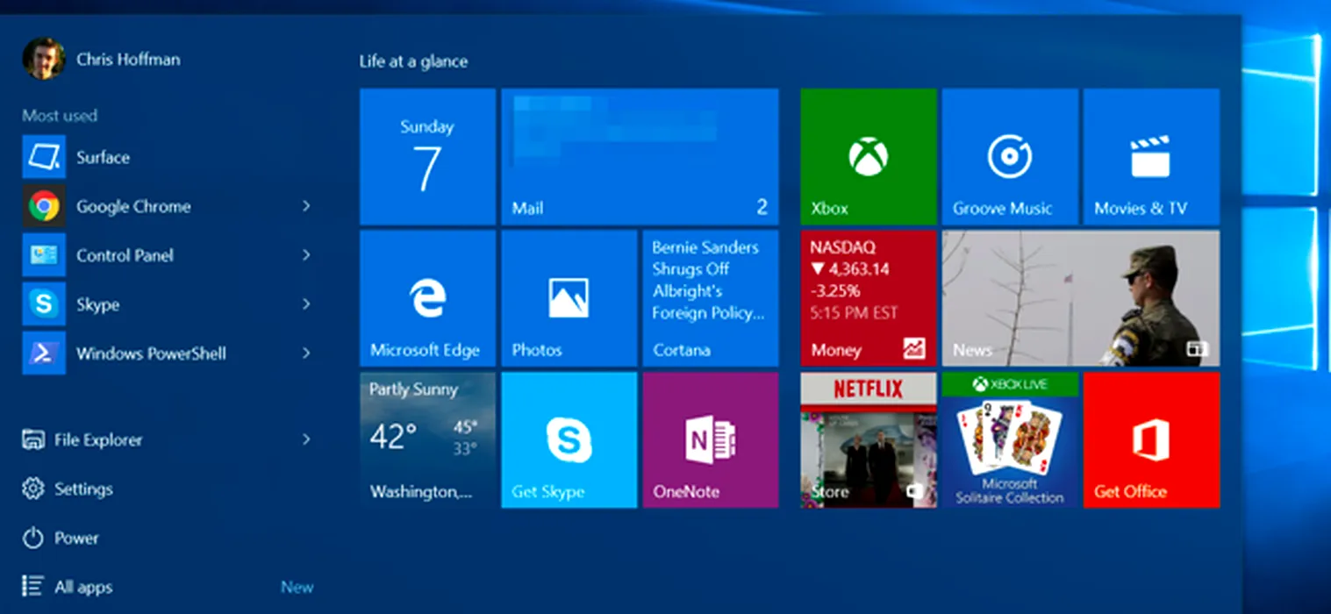Screen dimensions: 1331x614
Task: Click the Get Skype tile
Action: tap(569, 439)
